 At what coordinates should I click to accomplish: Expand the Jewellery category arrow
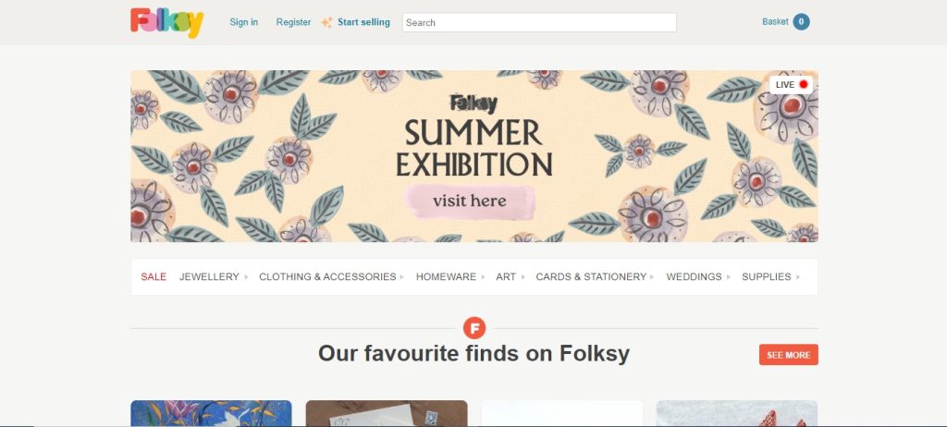pos(246,277)
